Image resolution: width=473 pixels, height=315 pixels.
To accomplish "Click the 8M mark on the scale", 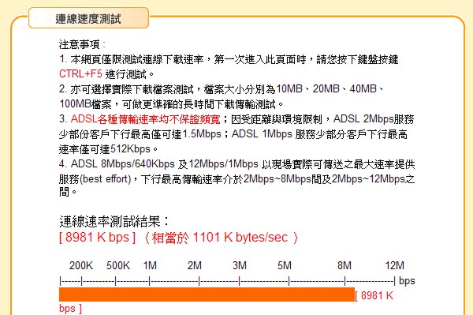I will click(x=345, y=265).
